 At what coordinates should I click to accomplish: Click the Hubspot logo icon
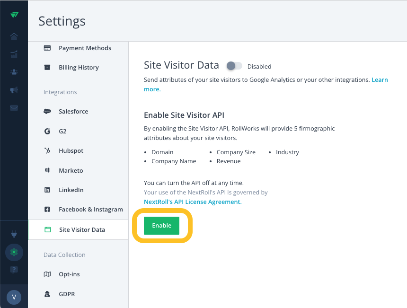[47, 150]
